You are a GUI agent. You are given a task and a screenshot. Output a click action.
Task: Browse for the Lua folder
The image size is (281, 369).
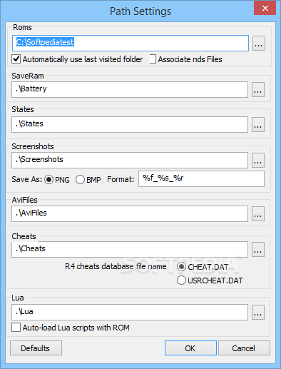(258, 312)
